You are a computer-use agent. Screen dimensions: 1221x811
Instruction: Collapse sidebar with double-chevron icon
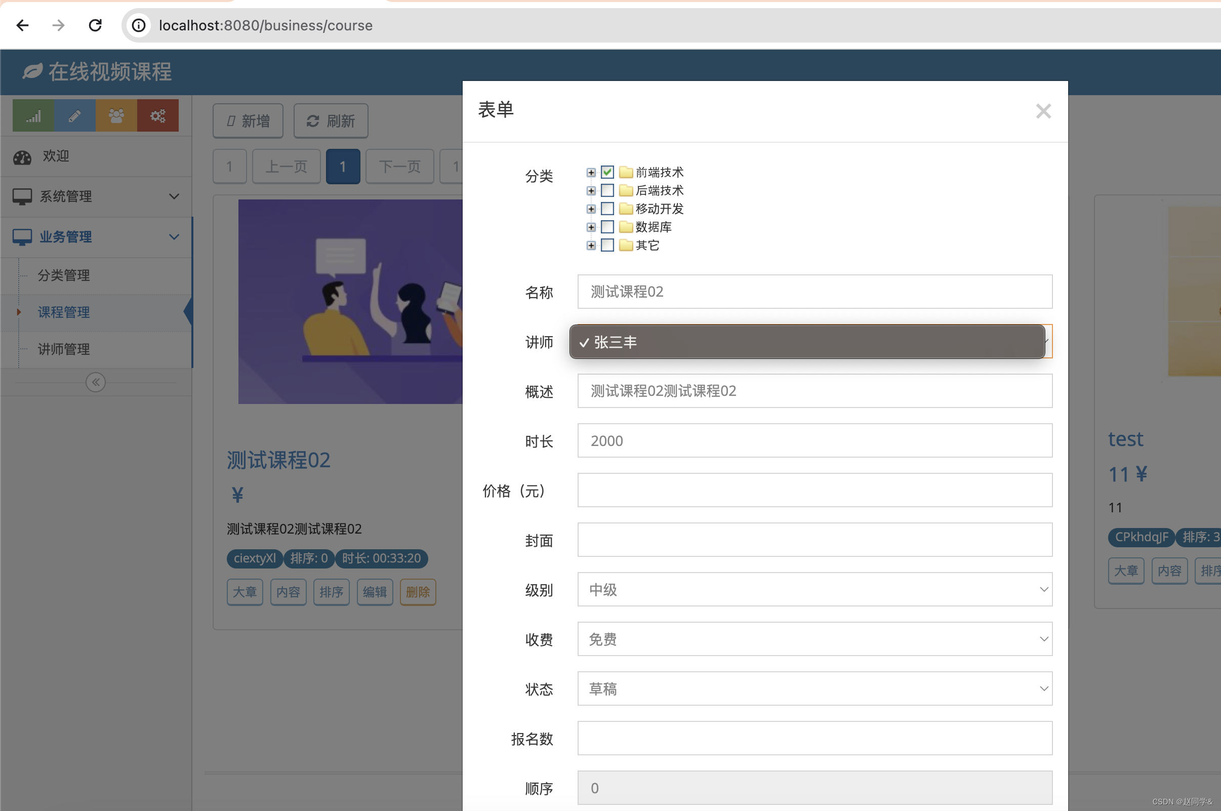tap(96, 382)
